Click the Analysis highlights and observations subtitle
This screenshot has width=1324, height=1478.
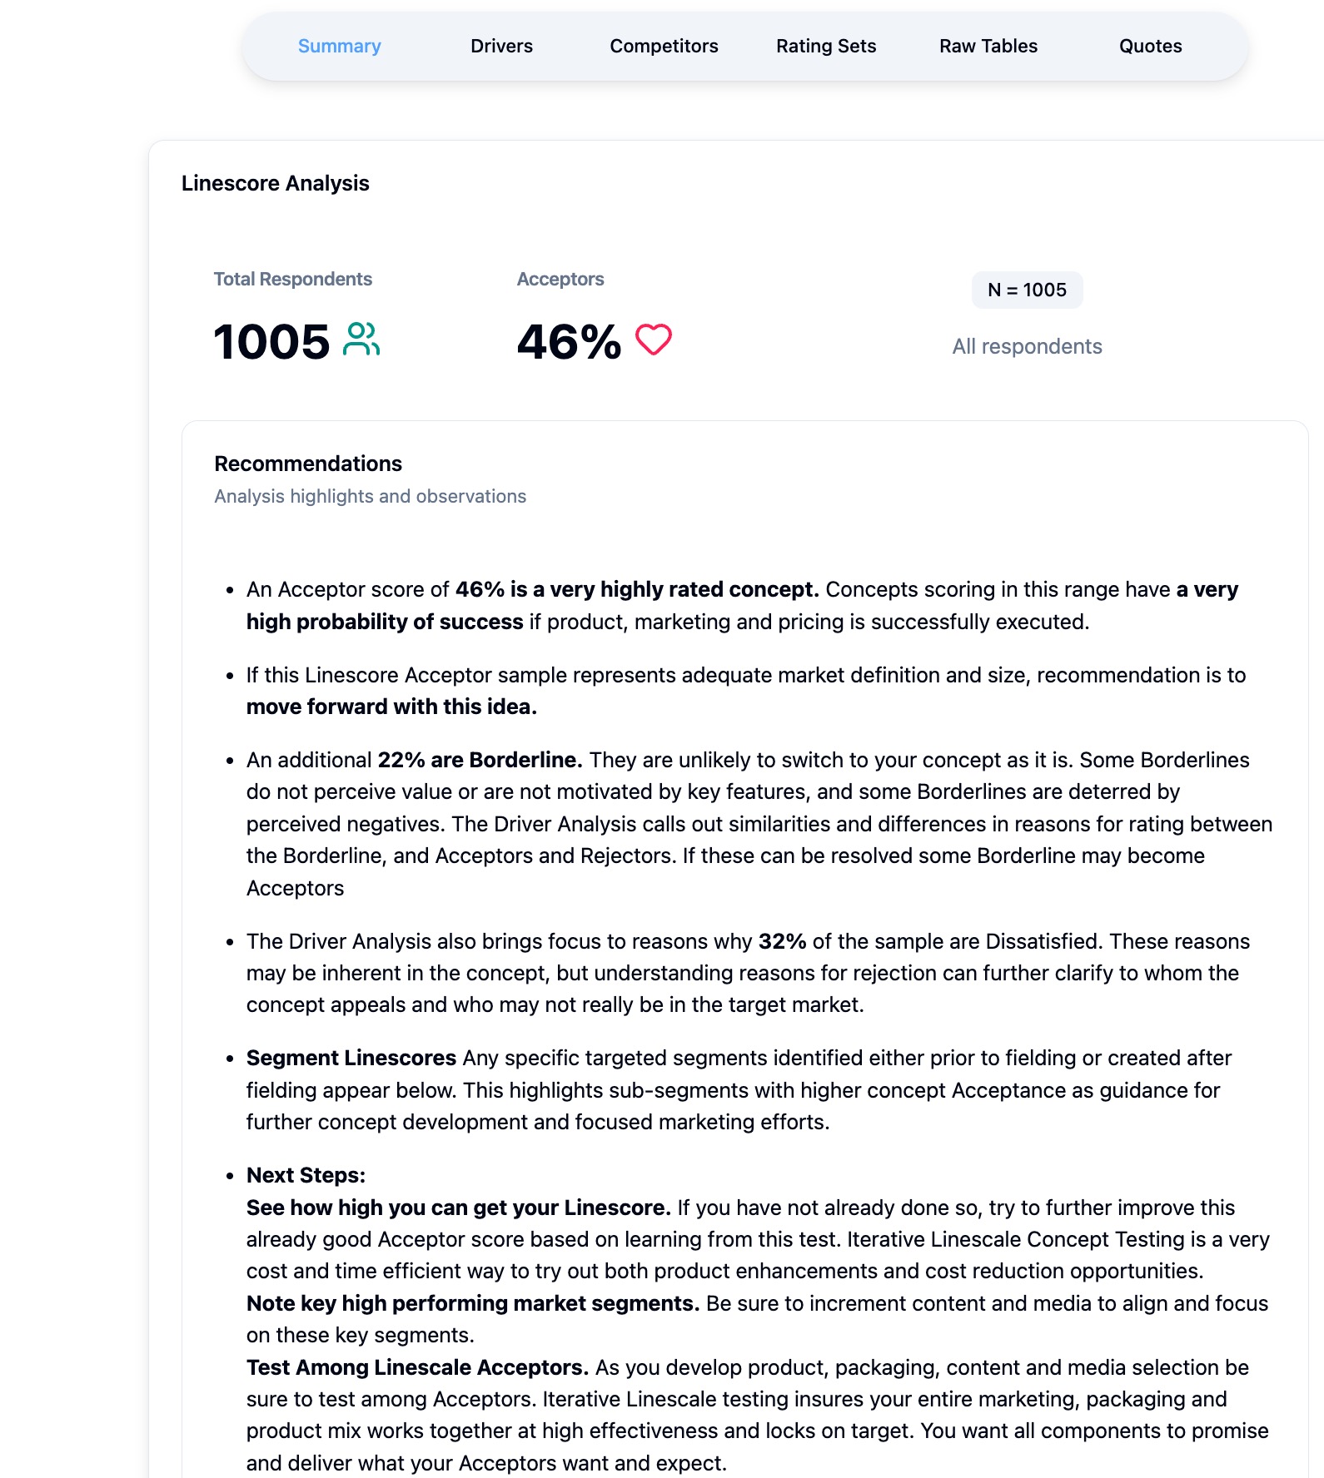pos(370,495)
